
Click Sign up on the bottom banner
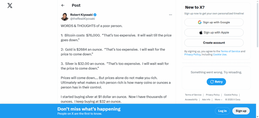click(241, 111)
